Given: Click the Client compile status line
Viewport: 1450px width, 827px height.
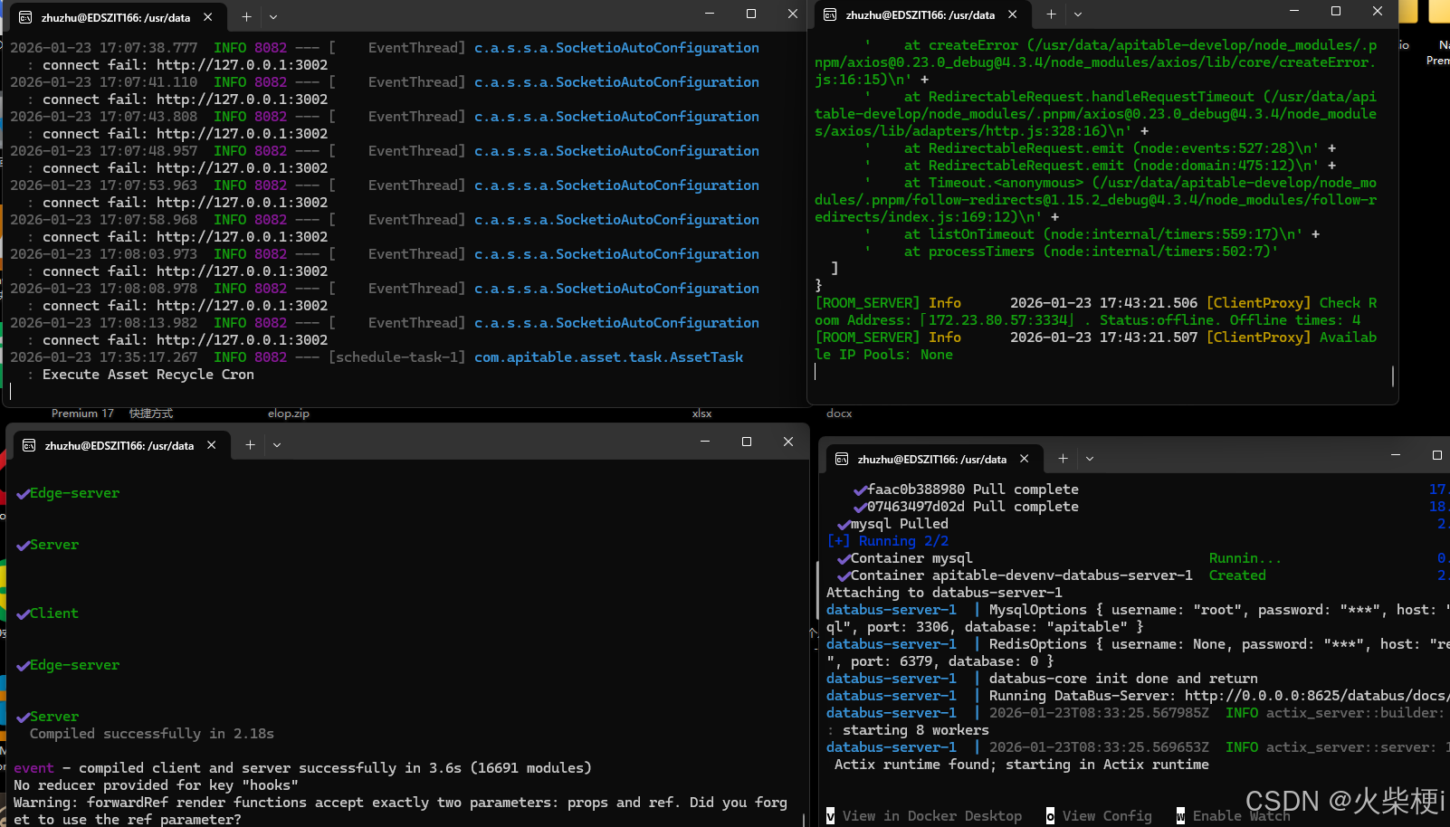Looking at the screenshot, I should point(47,613).
